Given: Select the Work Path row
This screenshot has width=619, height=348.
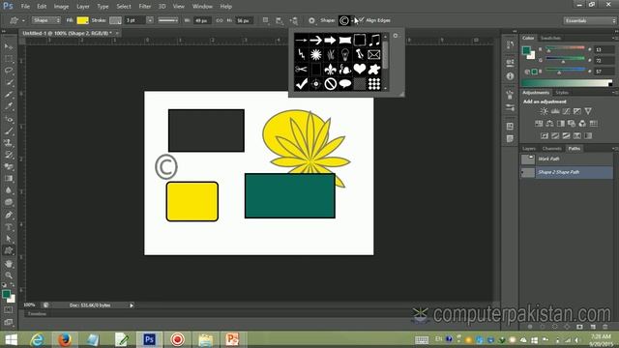Looking at the screenshot, I should 567,159.
